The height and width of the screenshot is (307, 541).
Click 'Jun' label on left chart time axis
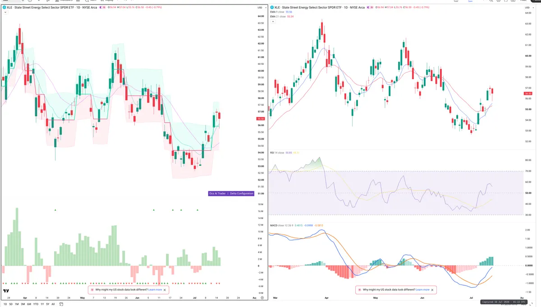pyautogui.click(x=138, y=298)
